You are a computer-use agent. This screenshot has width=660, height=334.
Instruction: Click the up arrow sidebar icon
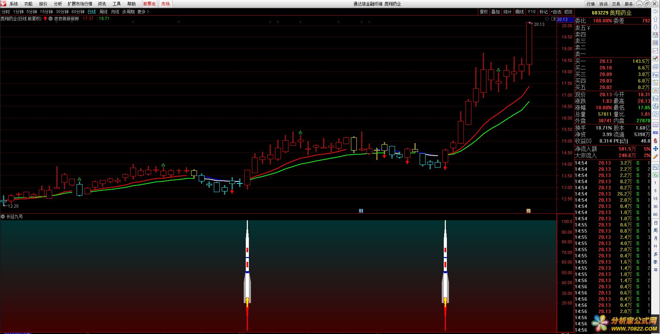[x=656, y=19]
